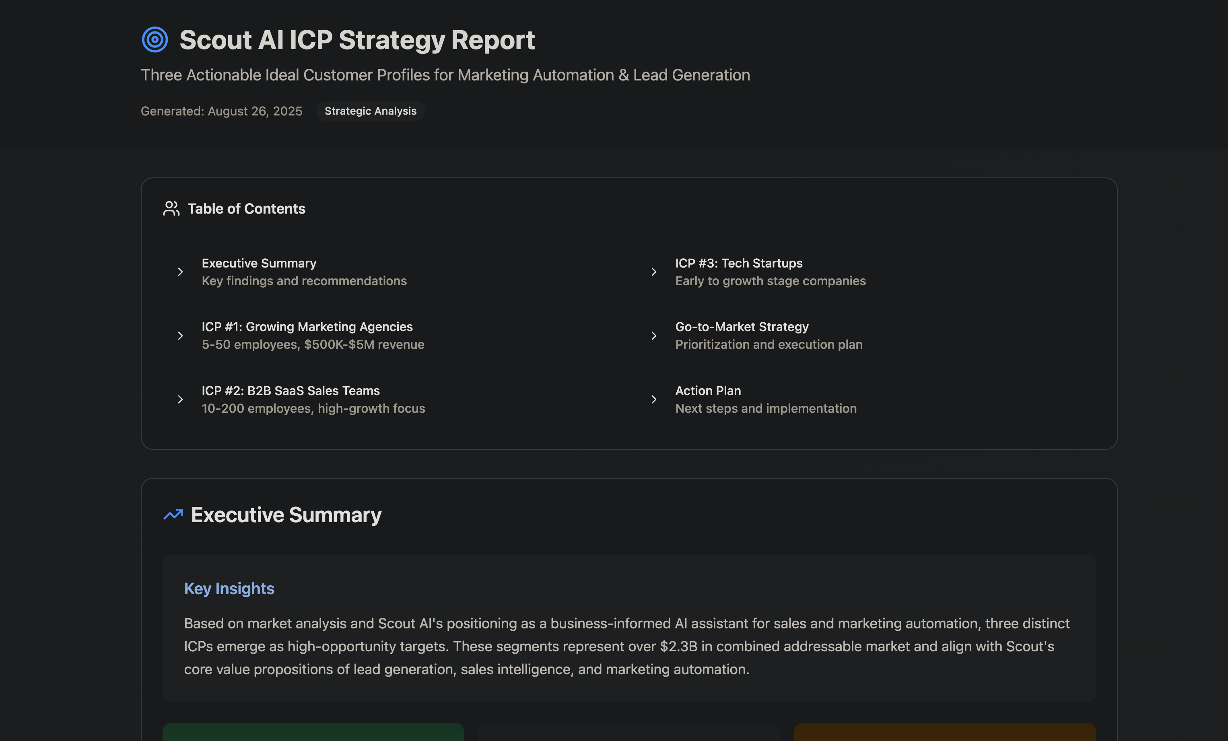This screenshot has width=1228, height=741.
Task: Go to the Action Plan section
Action: click(x=708, y=391)
